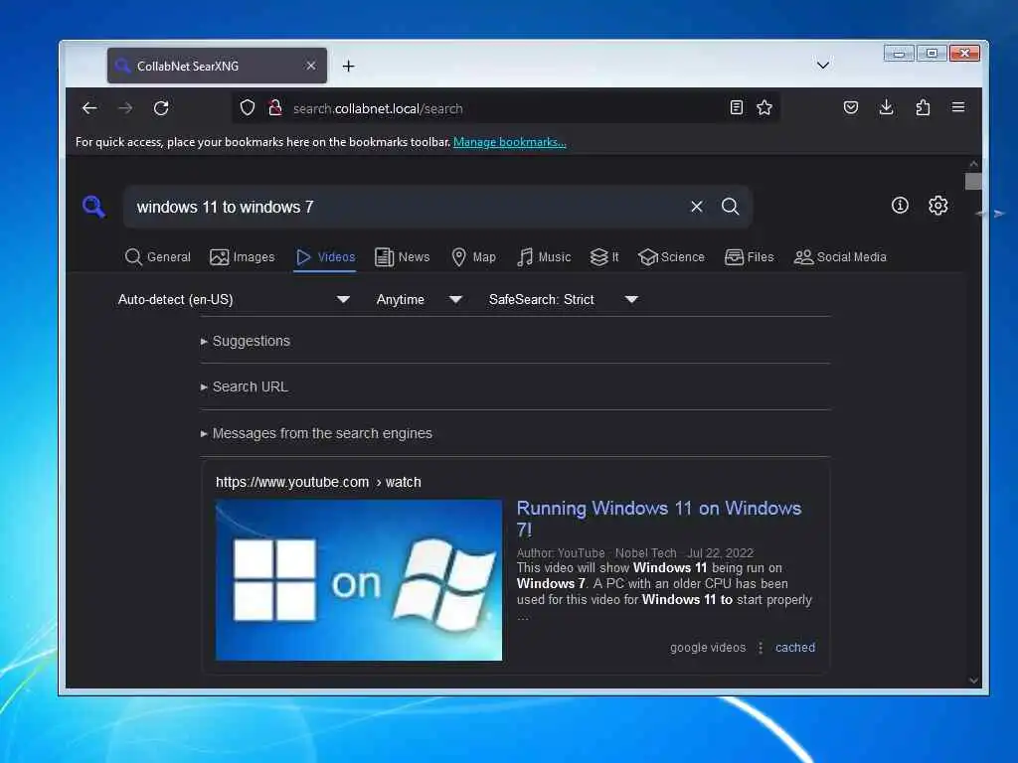Open the Auto-detect (en-US) language dropdown
The width and height of the screenshot is (1018, 763).
tap(235, 300)
